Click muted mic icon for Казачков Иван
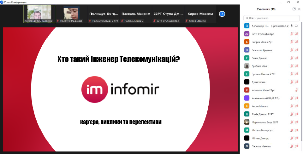 click(296, 90)
